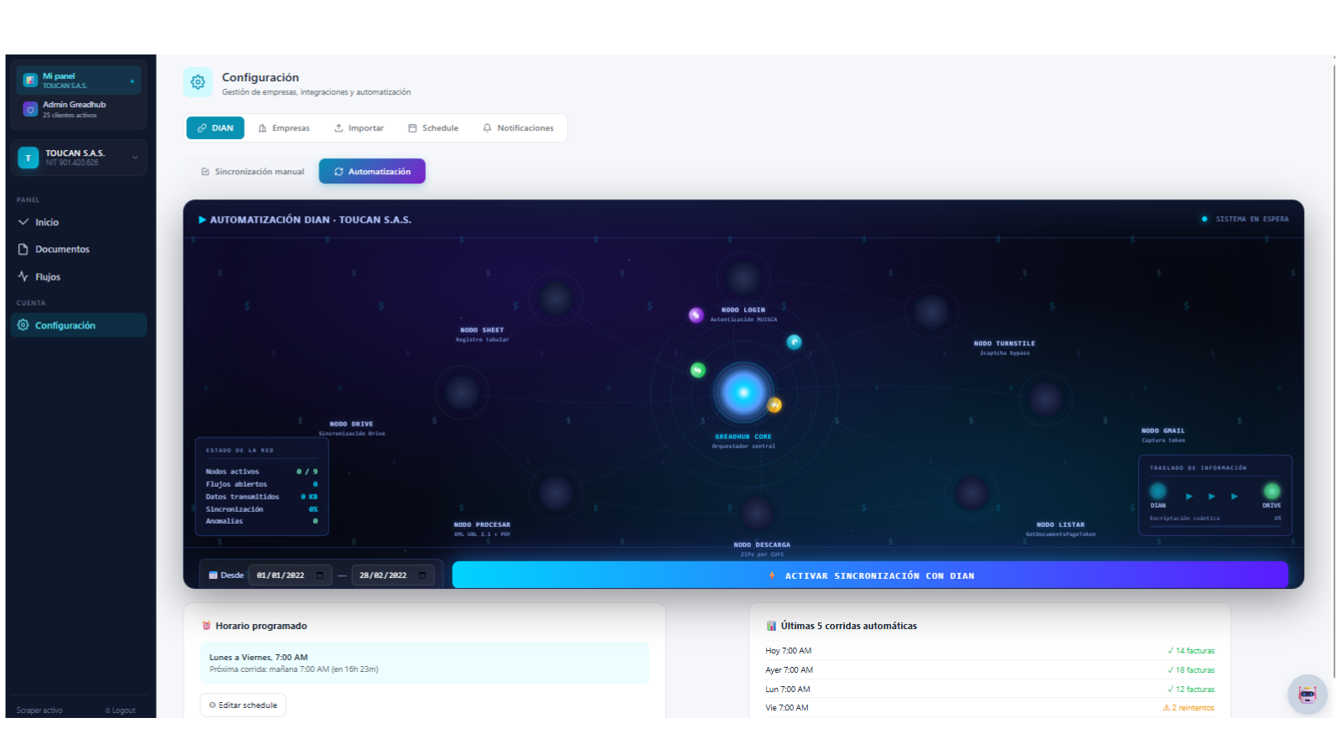Click the DIAN source circle in Traslado panel
1341x754 pixels.
(1158, 491)
